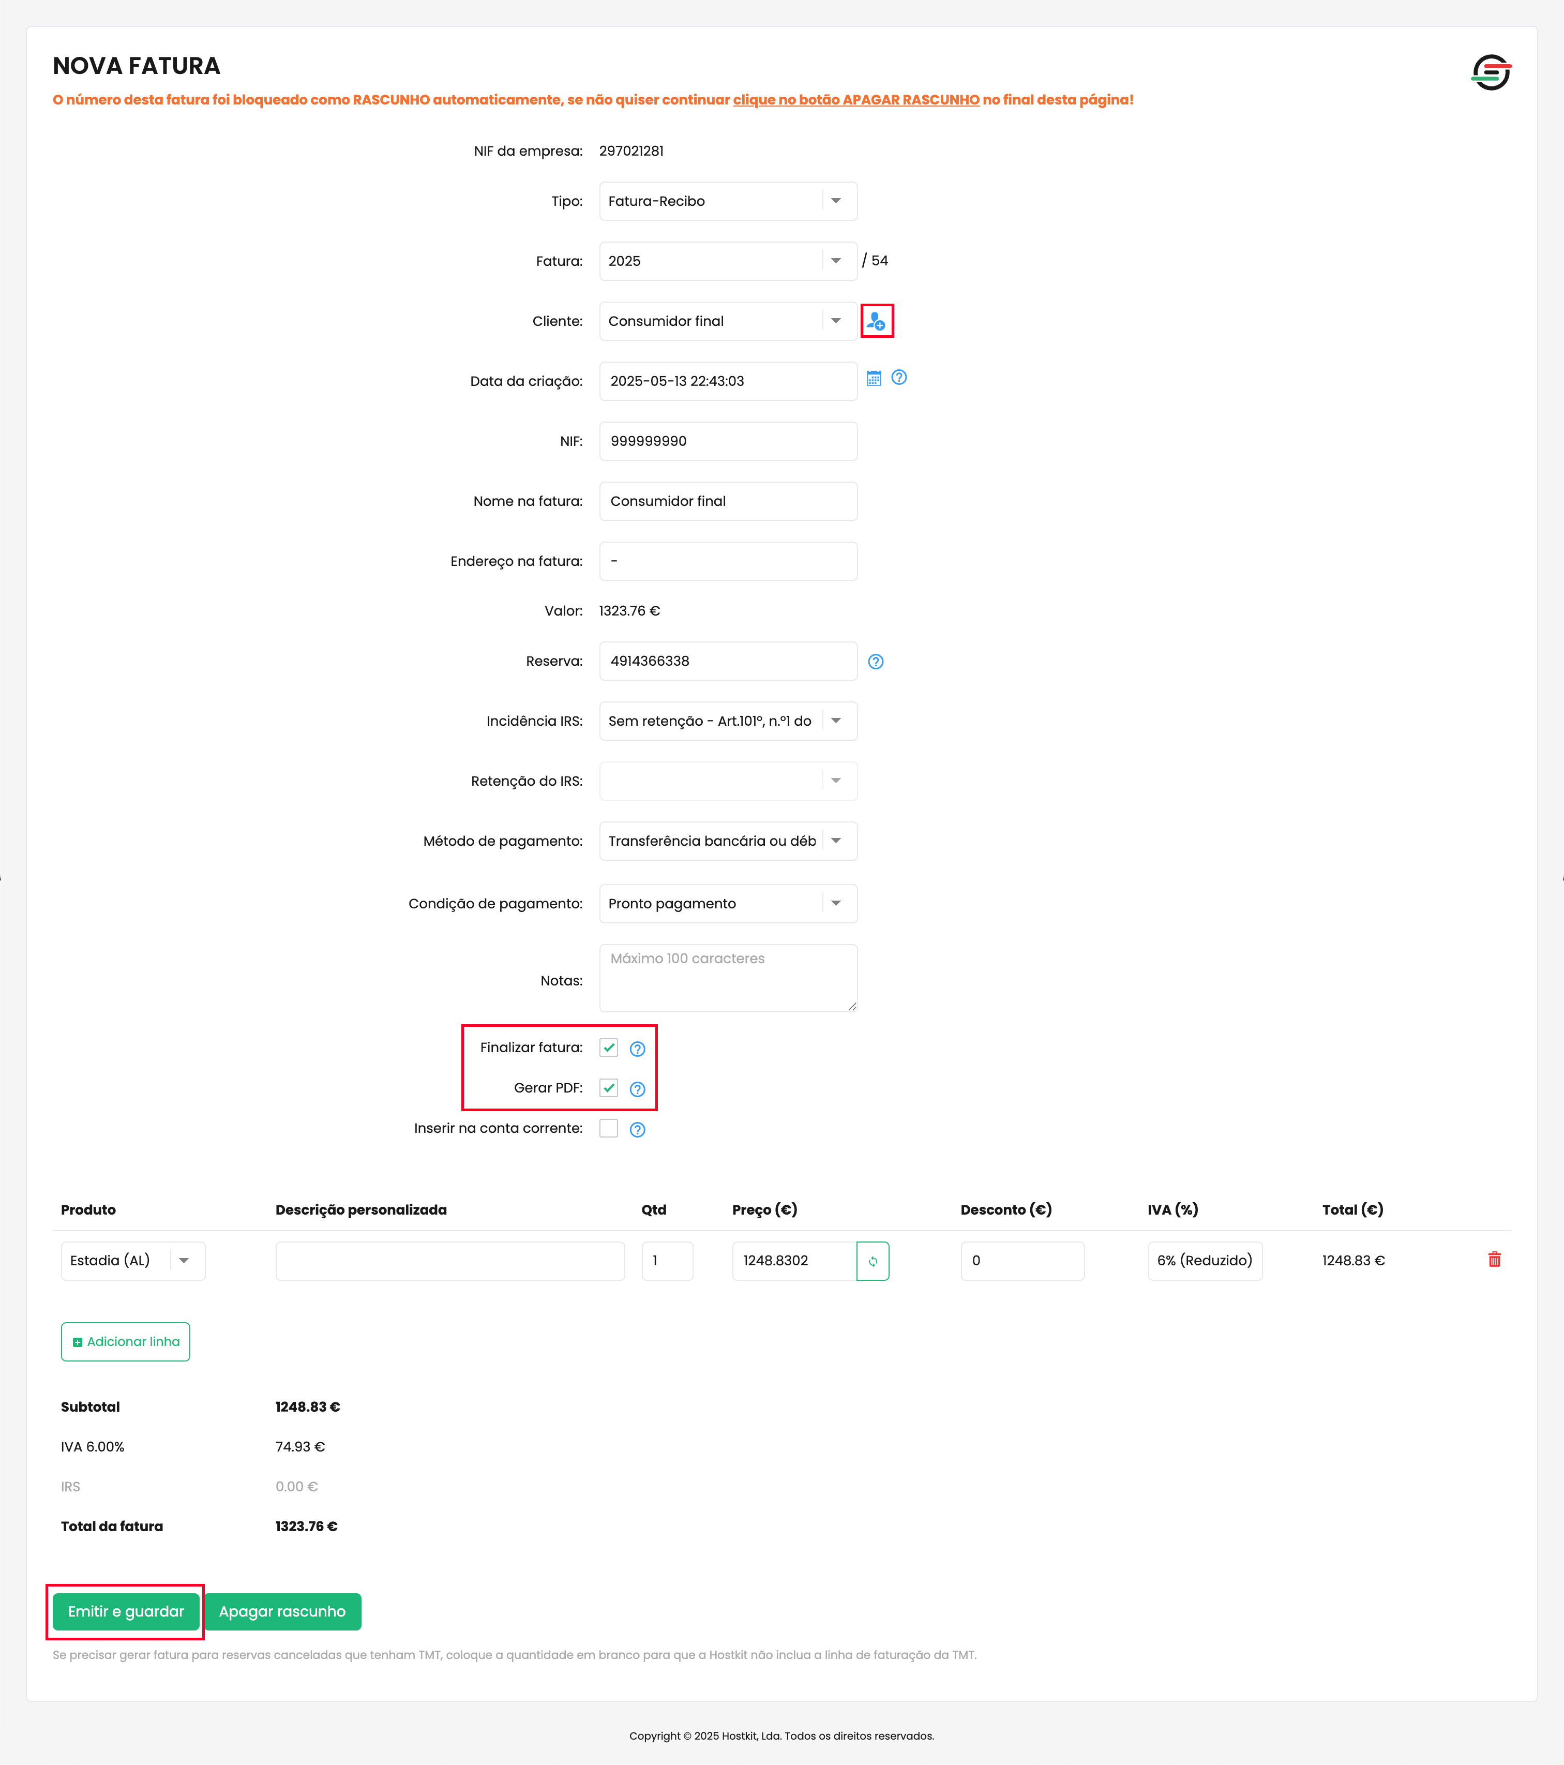Screen dimensions: 1564x1765
Task: Click the Copyright 2025 Hostkit footer text
Action: click(782, 1736)
